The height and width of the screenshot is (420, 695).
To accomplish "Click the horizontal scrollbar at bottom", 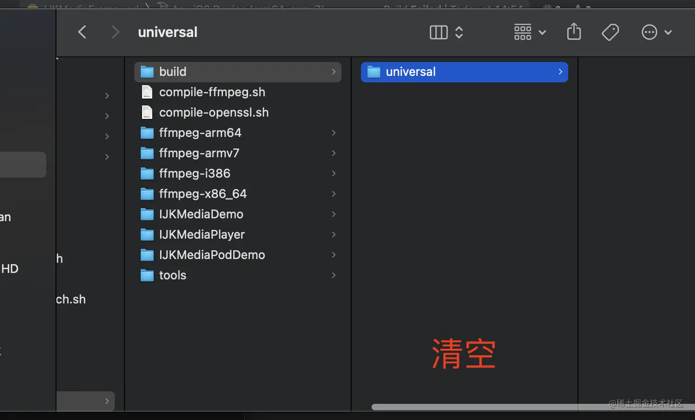I will click(533, 407).
